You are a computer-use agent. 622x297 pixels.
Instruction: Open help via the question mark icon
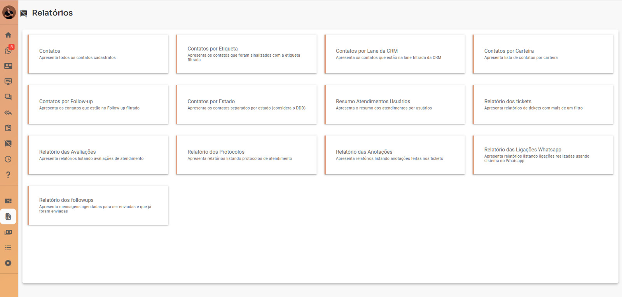[8, 175]
